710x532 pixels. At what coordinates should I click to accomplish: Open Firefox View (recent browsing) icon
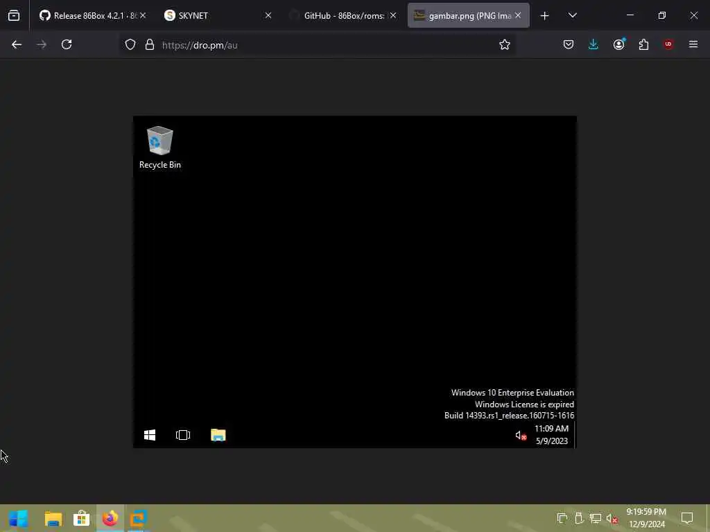pyautogui.click(x=14, y=16)
